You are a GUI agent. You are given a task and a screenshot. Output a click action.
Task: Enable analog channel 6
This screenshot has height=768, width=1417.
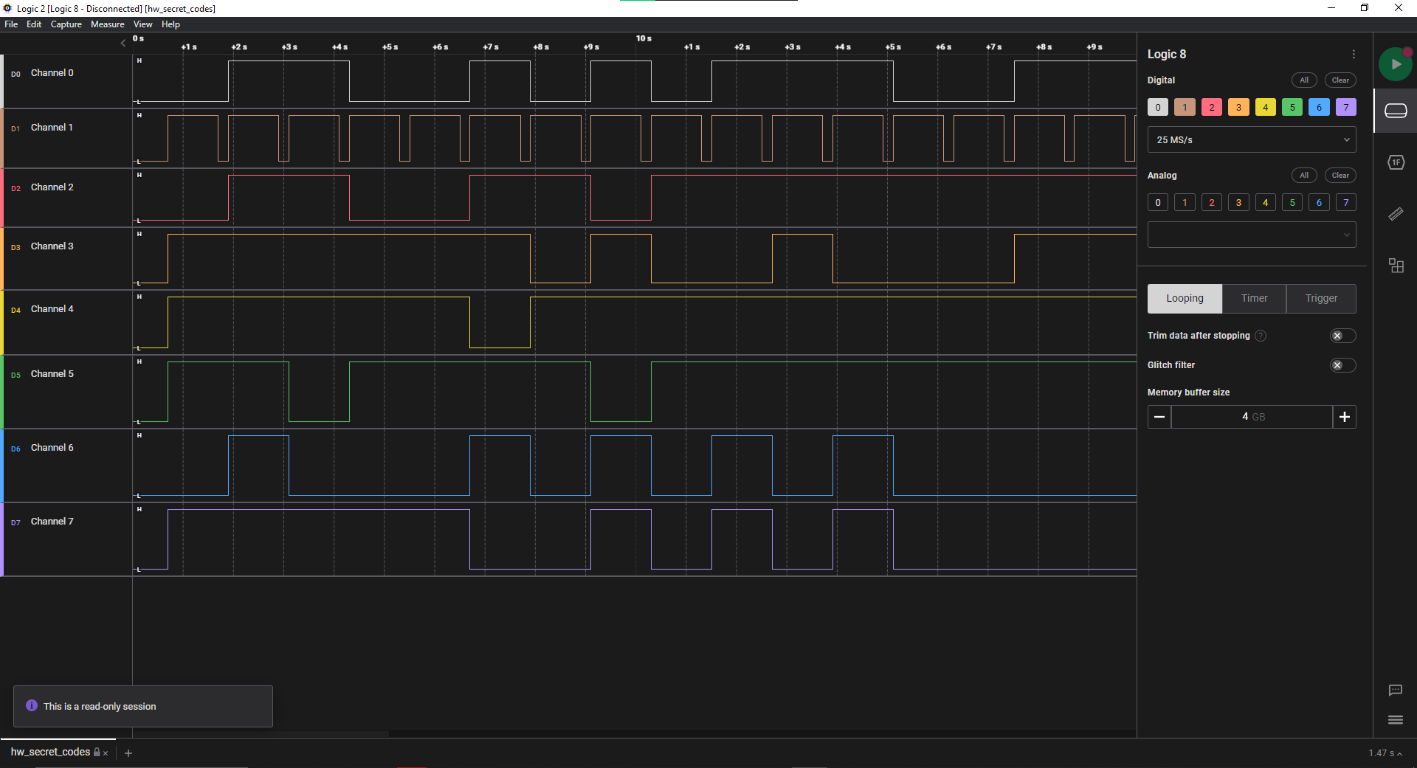pyautogui.click(x=1319, y=203)
